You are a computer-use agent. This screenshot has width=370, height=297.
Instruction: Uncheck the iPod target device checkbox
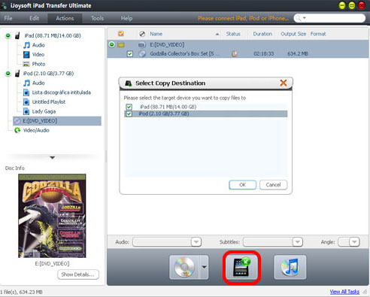(x=129, y=114)
